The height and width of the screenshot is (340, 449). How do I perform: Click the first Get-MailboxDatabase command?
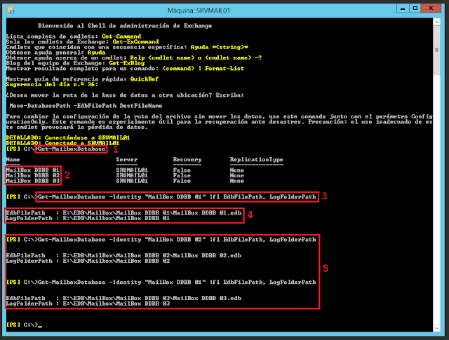pyautogui.click(x=72, y=149)
